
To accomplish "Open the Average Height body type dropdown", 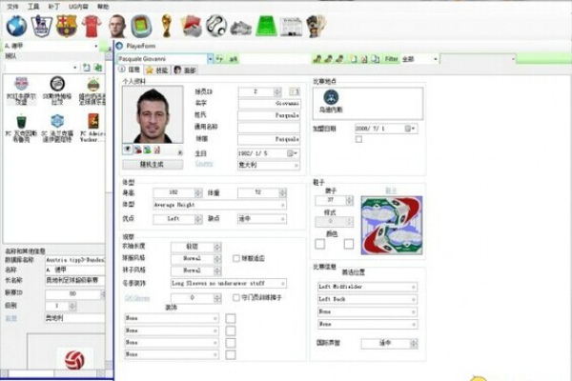I will [283, 204].
